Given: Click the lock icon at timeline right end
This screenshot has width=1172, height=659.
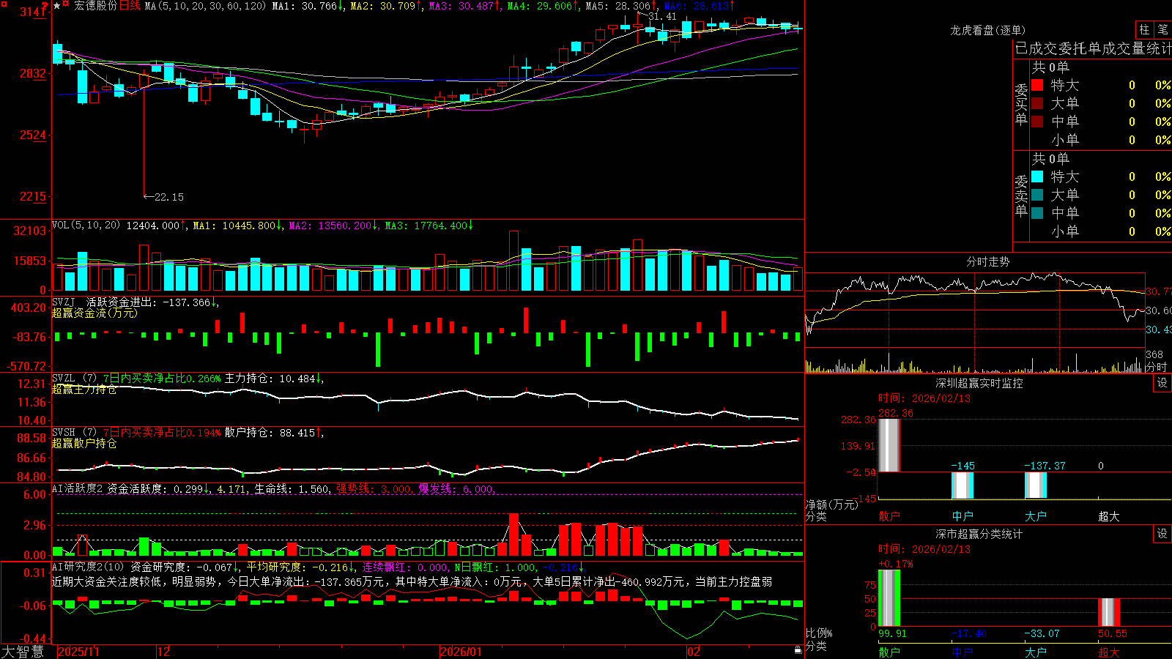Looking at the screenshot, I should point(798,650).
